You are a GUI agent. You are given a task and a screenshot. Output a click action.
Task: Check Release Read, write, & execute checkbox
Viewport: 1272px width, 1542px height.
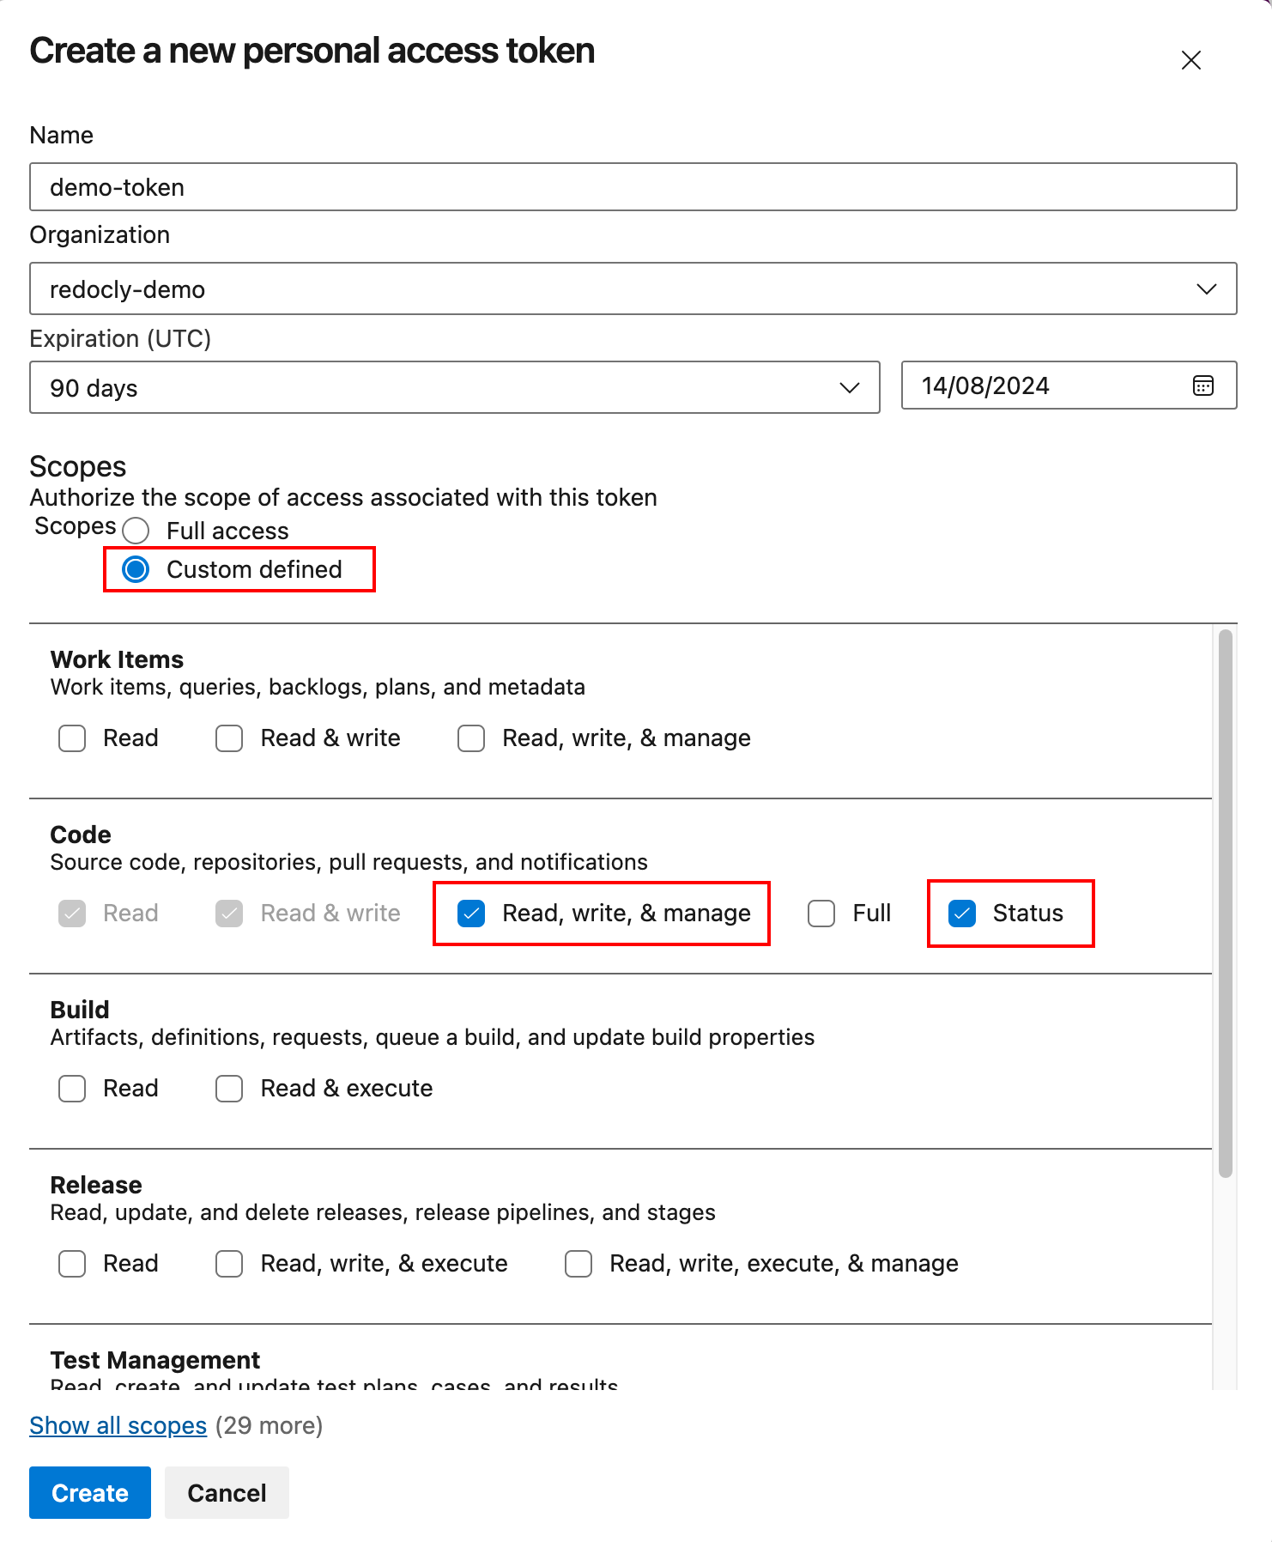229,1264
